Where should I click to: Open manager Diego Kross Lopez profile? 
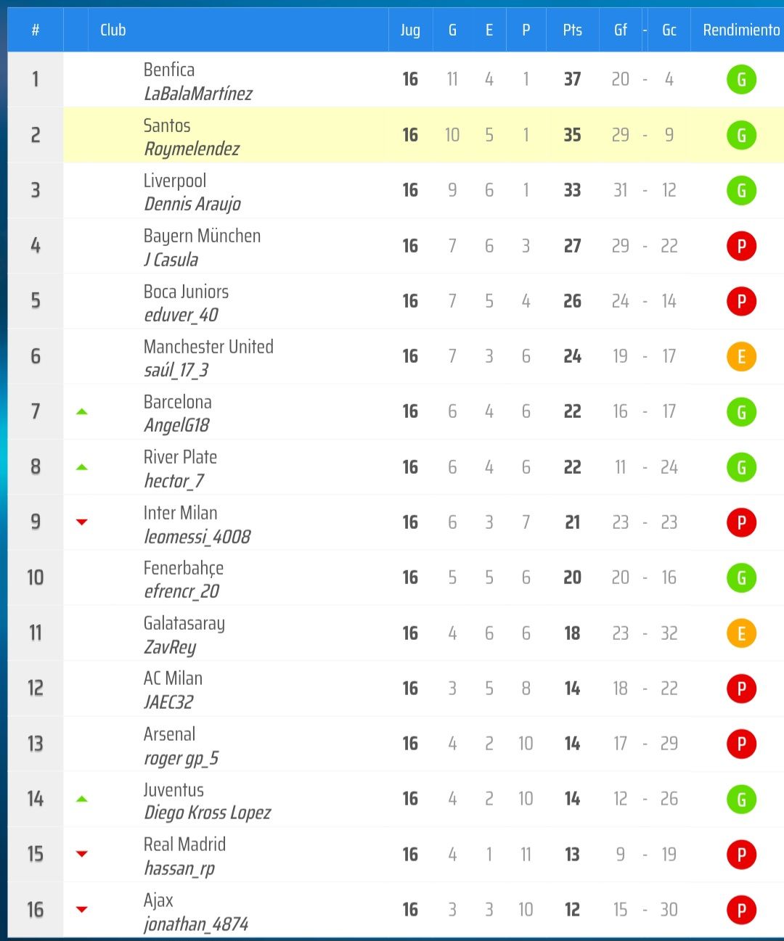pyautogui.click(x=207, y=813)
